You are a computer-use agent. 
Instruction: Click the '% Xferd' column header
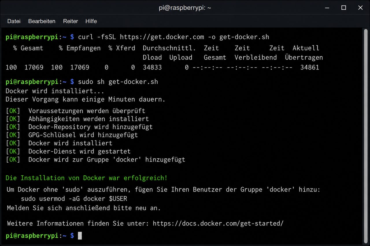point(122,48)
